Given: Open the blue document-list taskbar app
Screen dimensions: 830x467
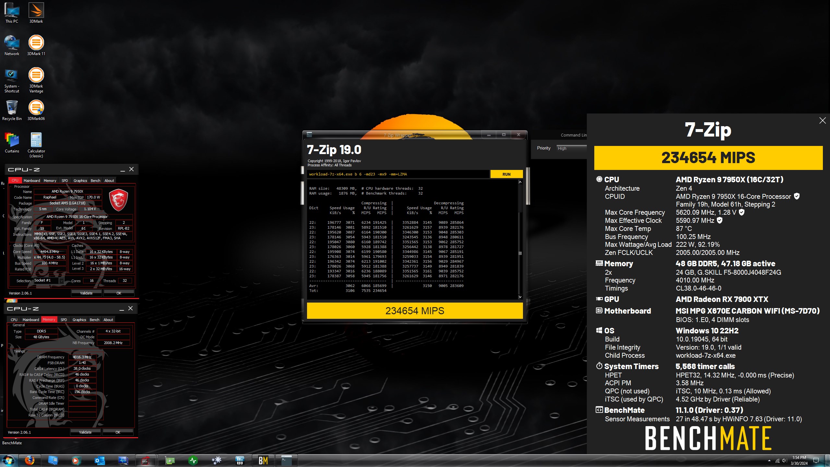Looking at the screenshot, I should coord(53,461).
